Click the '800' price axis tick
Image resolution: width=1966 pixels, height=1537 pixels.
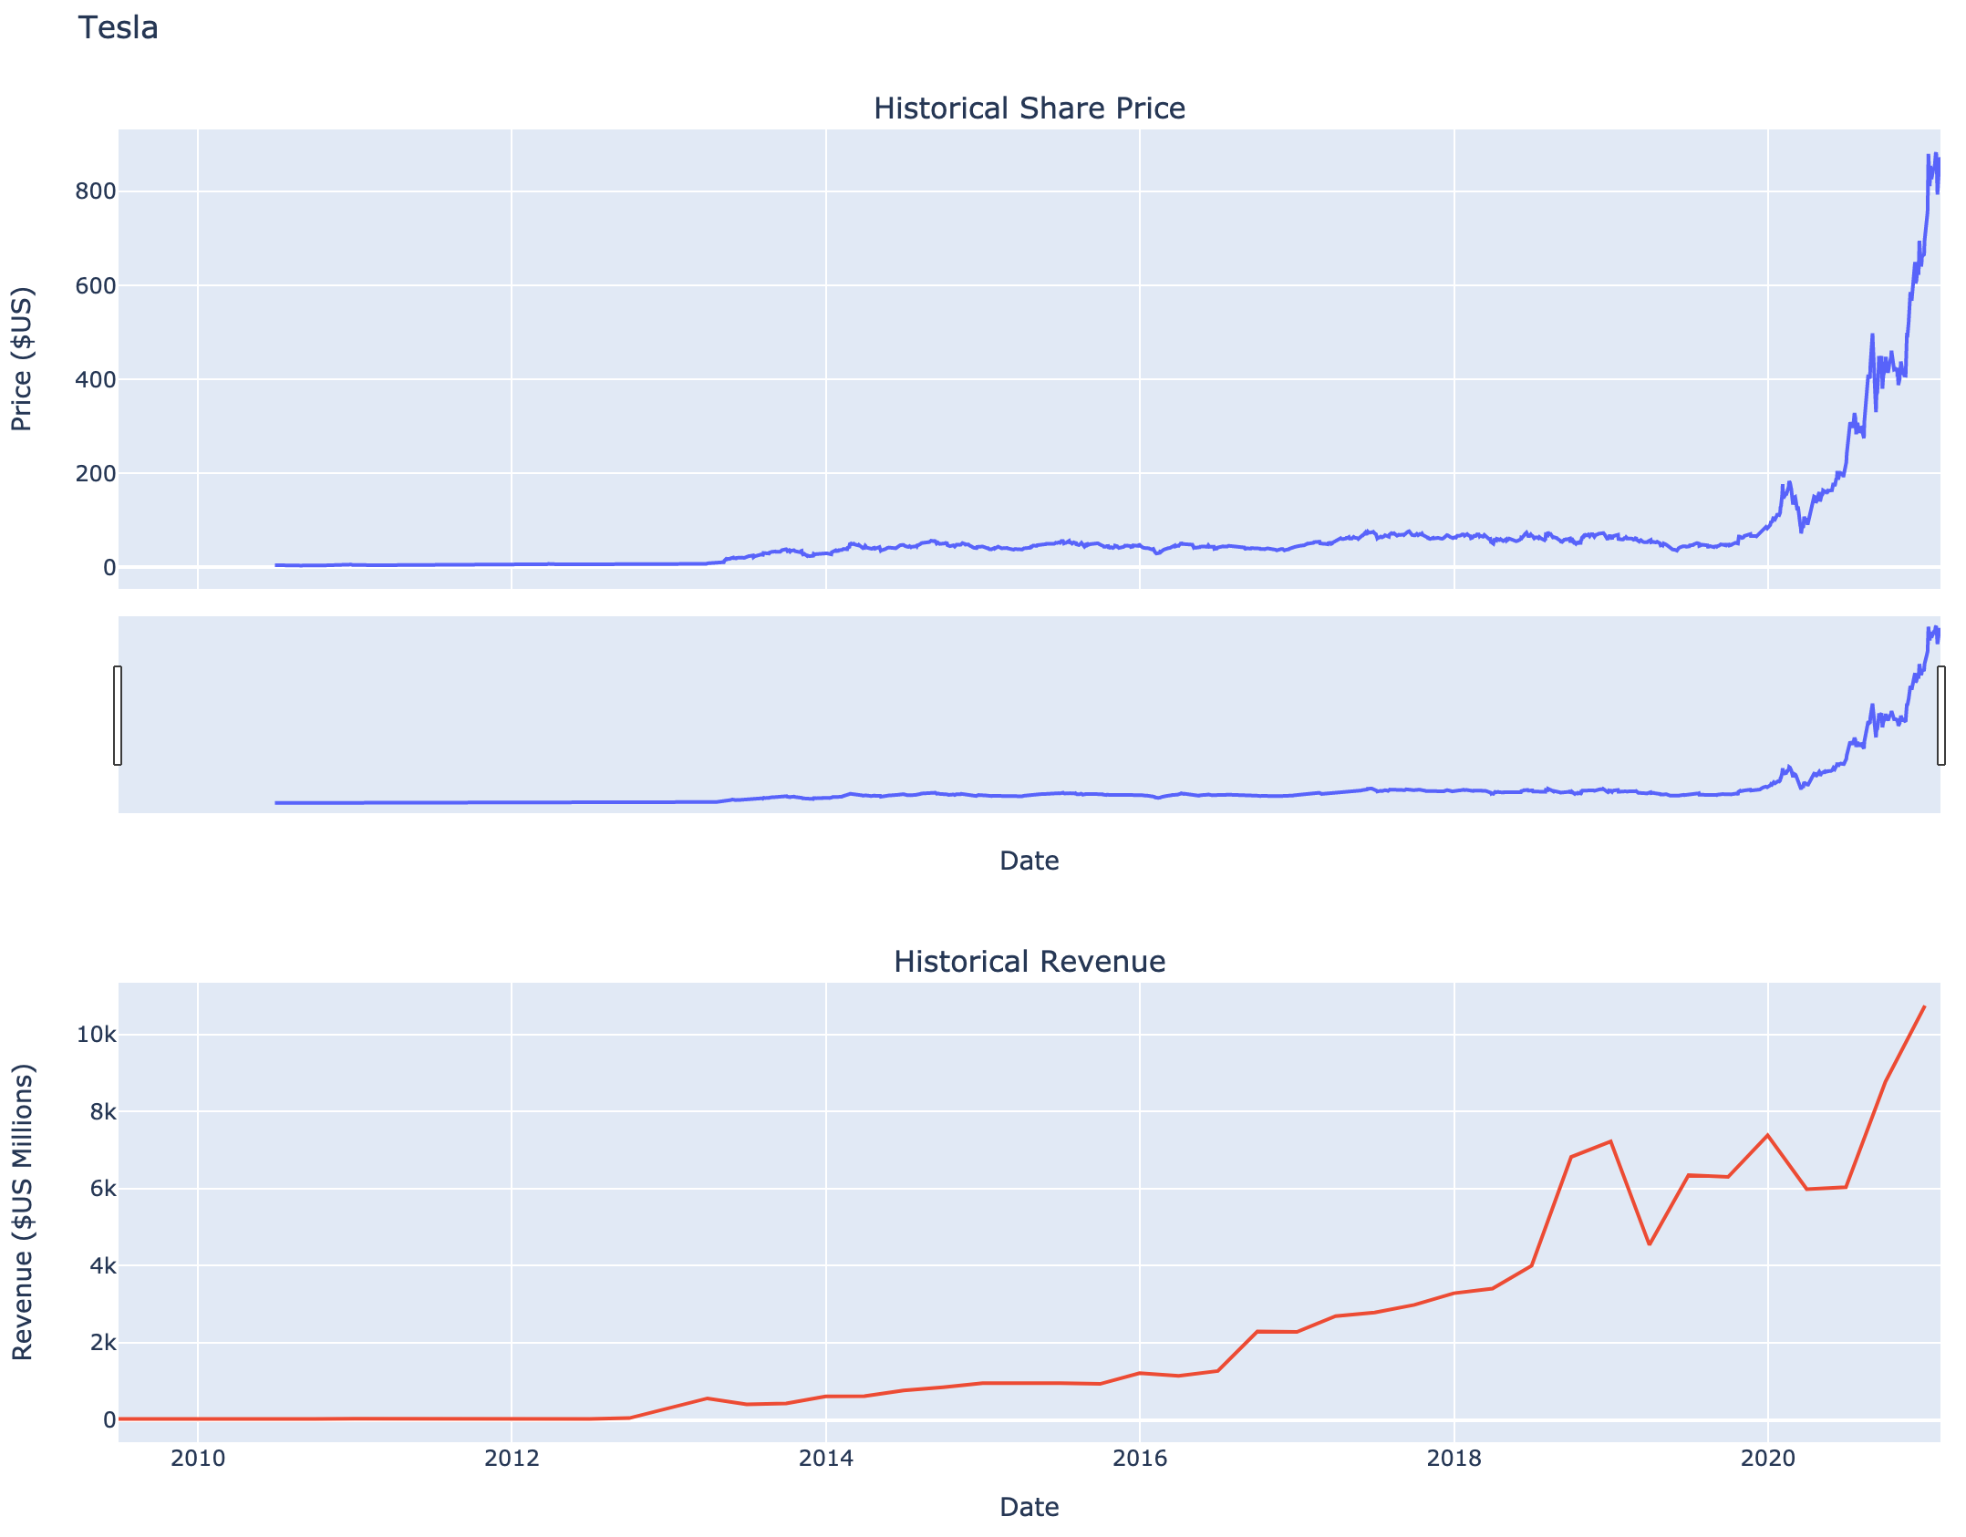click(97, 191)
